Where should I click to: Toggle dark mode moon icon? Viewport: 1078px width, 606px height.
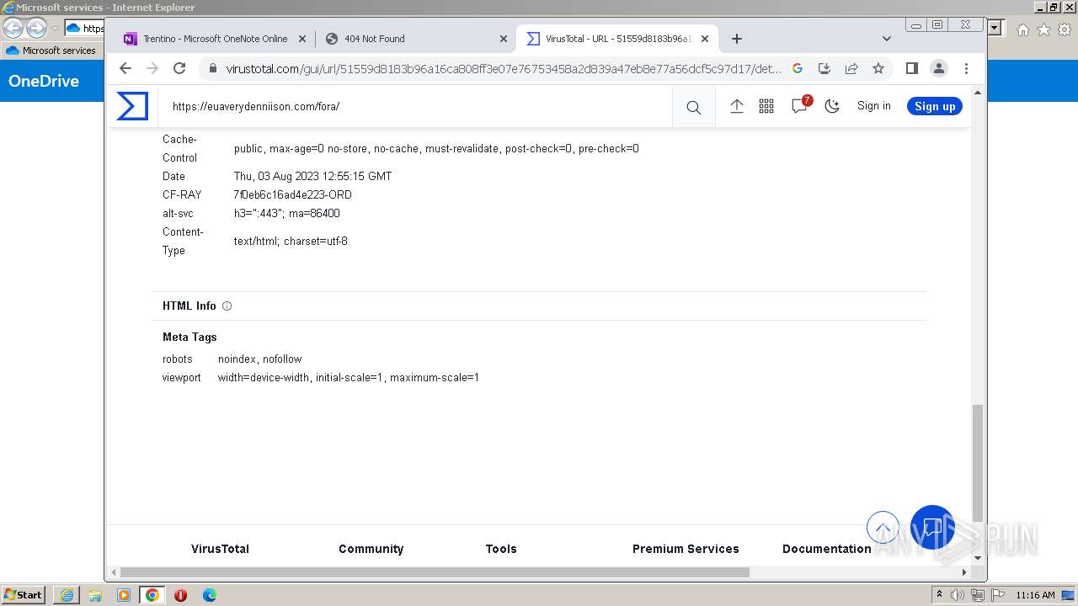pyautogui.click(x=832, y=106)
